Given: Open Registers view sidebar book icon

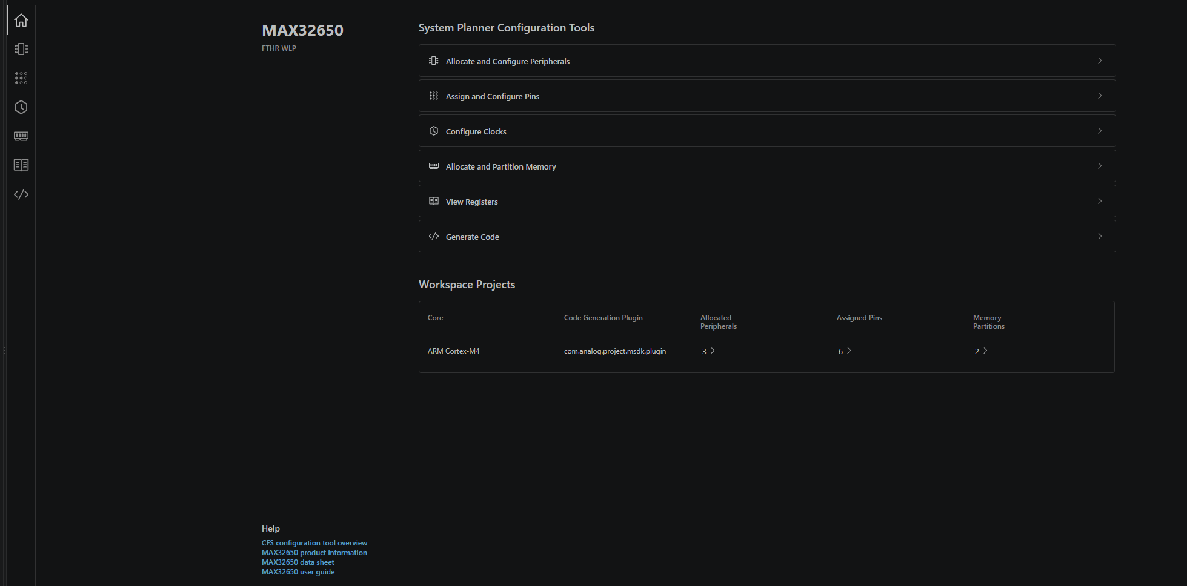Looking at the screenshot, I should pos(21,165).
